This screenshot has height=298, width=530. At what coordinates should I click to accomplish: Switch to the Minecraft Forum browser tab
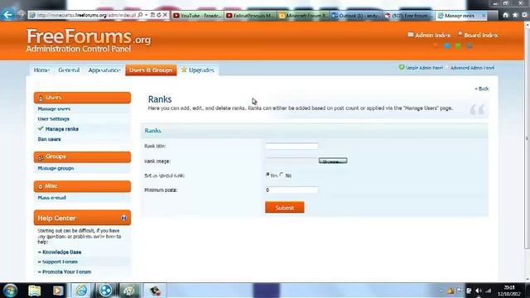coord(304,16)
